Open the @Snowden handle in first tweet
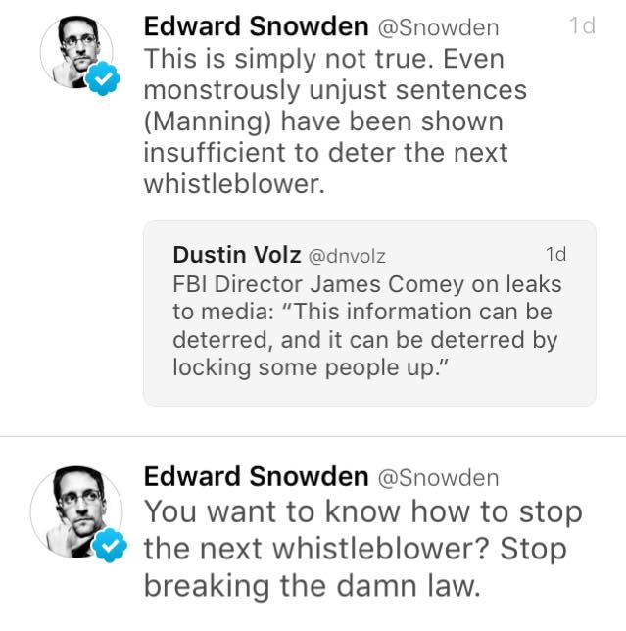The width and height of the screenshot is (626, 631). pos(438,27)
